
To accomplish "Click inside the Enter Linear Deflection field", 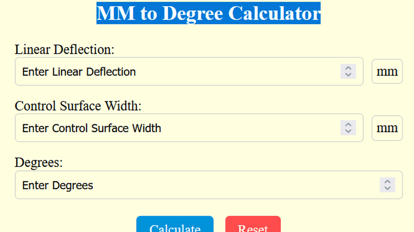I will coord(162,71).
